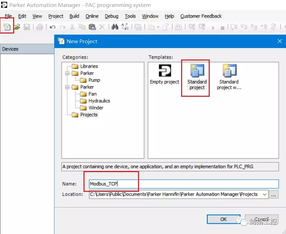Click the Find binoculars icon

[x=115, y=27]
